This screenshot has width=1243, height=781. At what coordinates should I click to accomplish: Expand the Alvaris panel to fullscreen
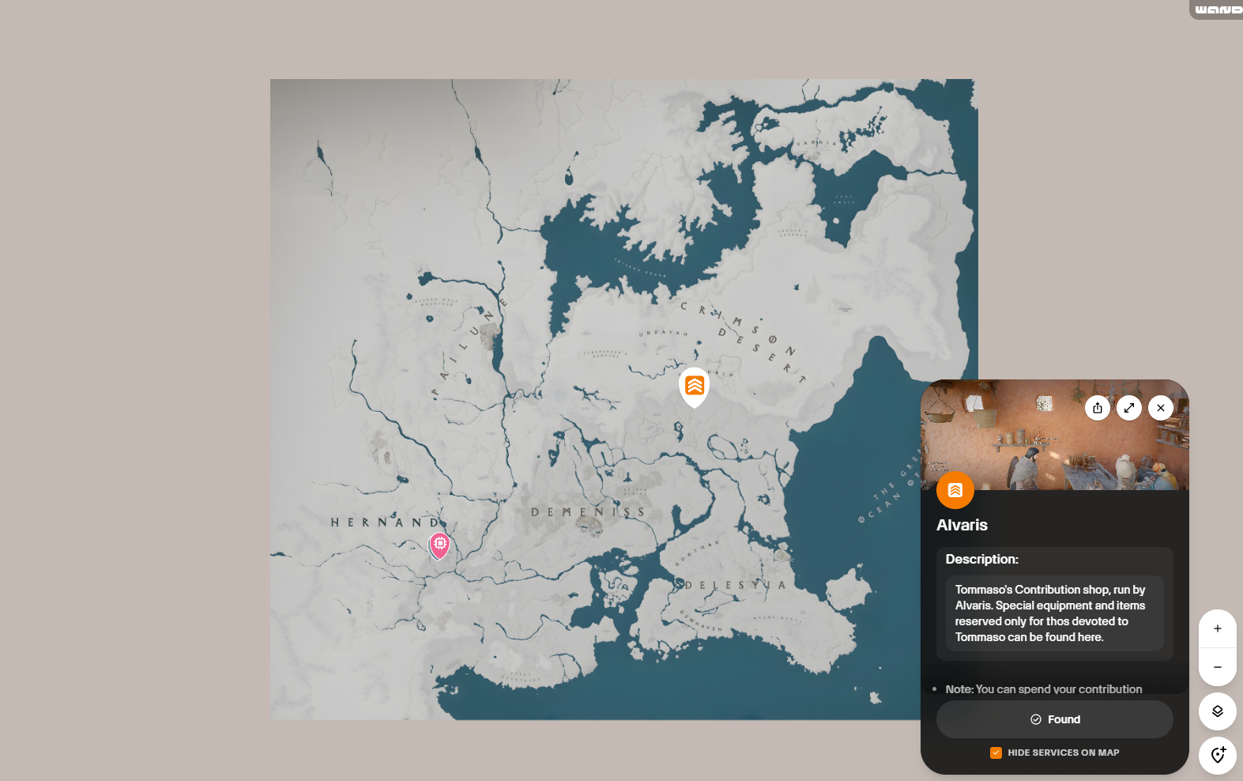click(1129, 408)
